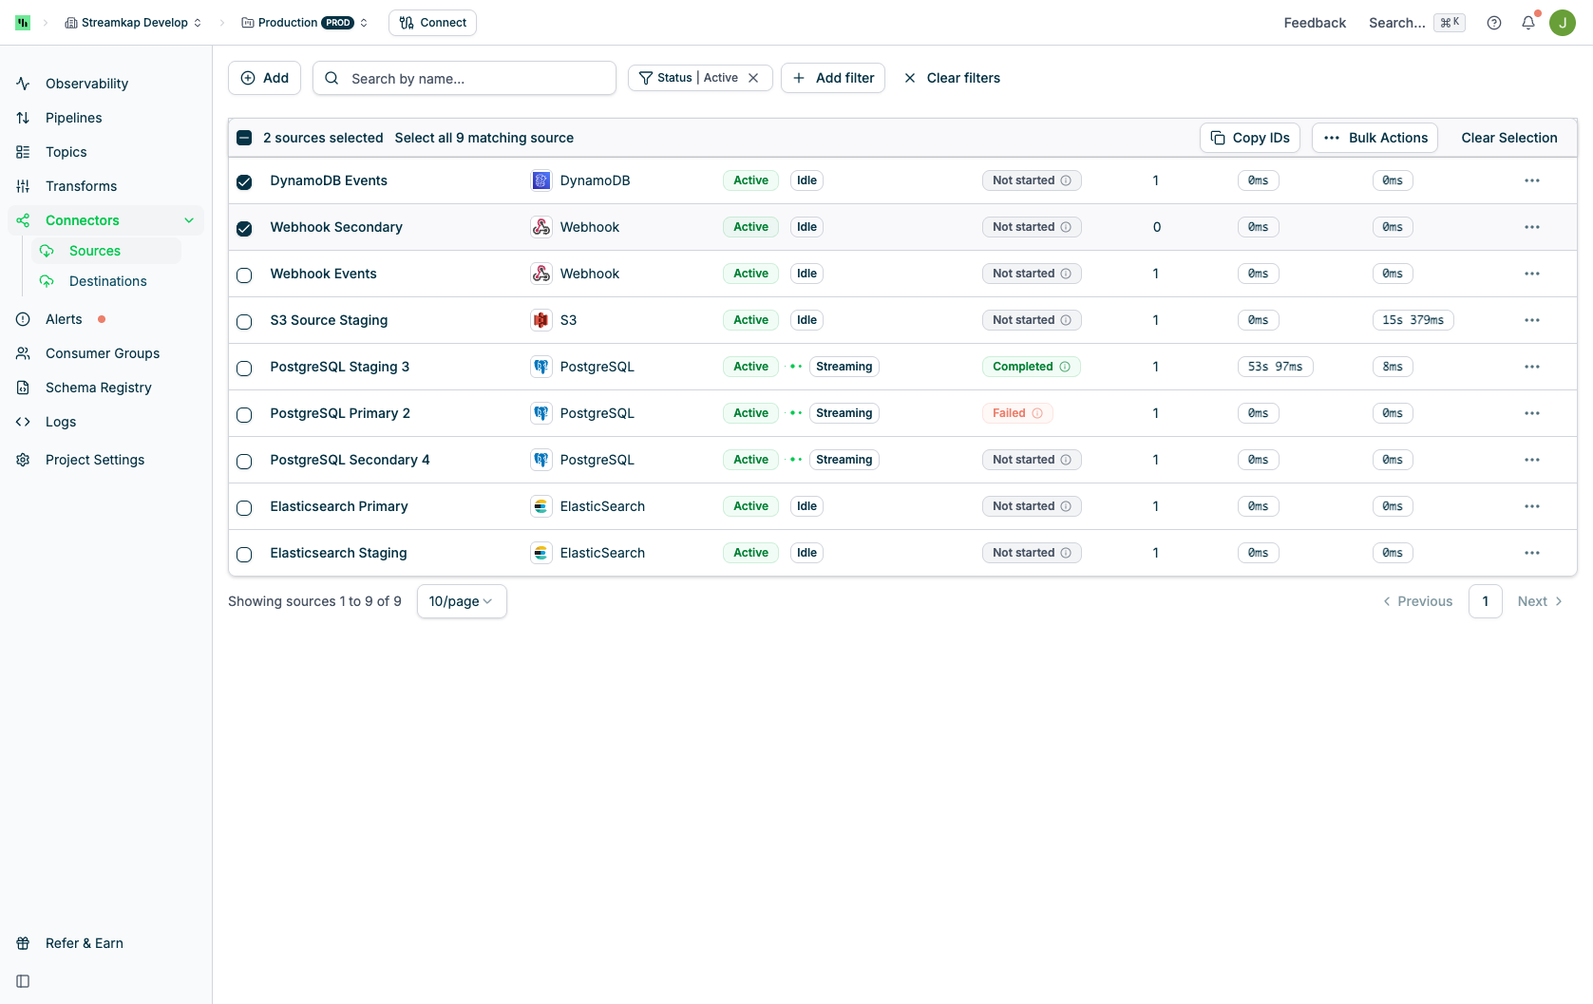The image size is (1593, 1004).
Task: Click Webhook icon in Webhook Events row
Action: 541,274
